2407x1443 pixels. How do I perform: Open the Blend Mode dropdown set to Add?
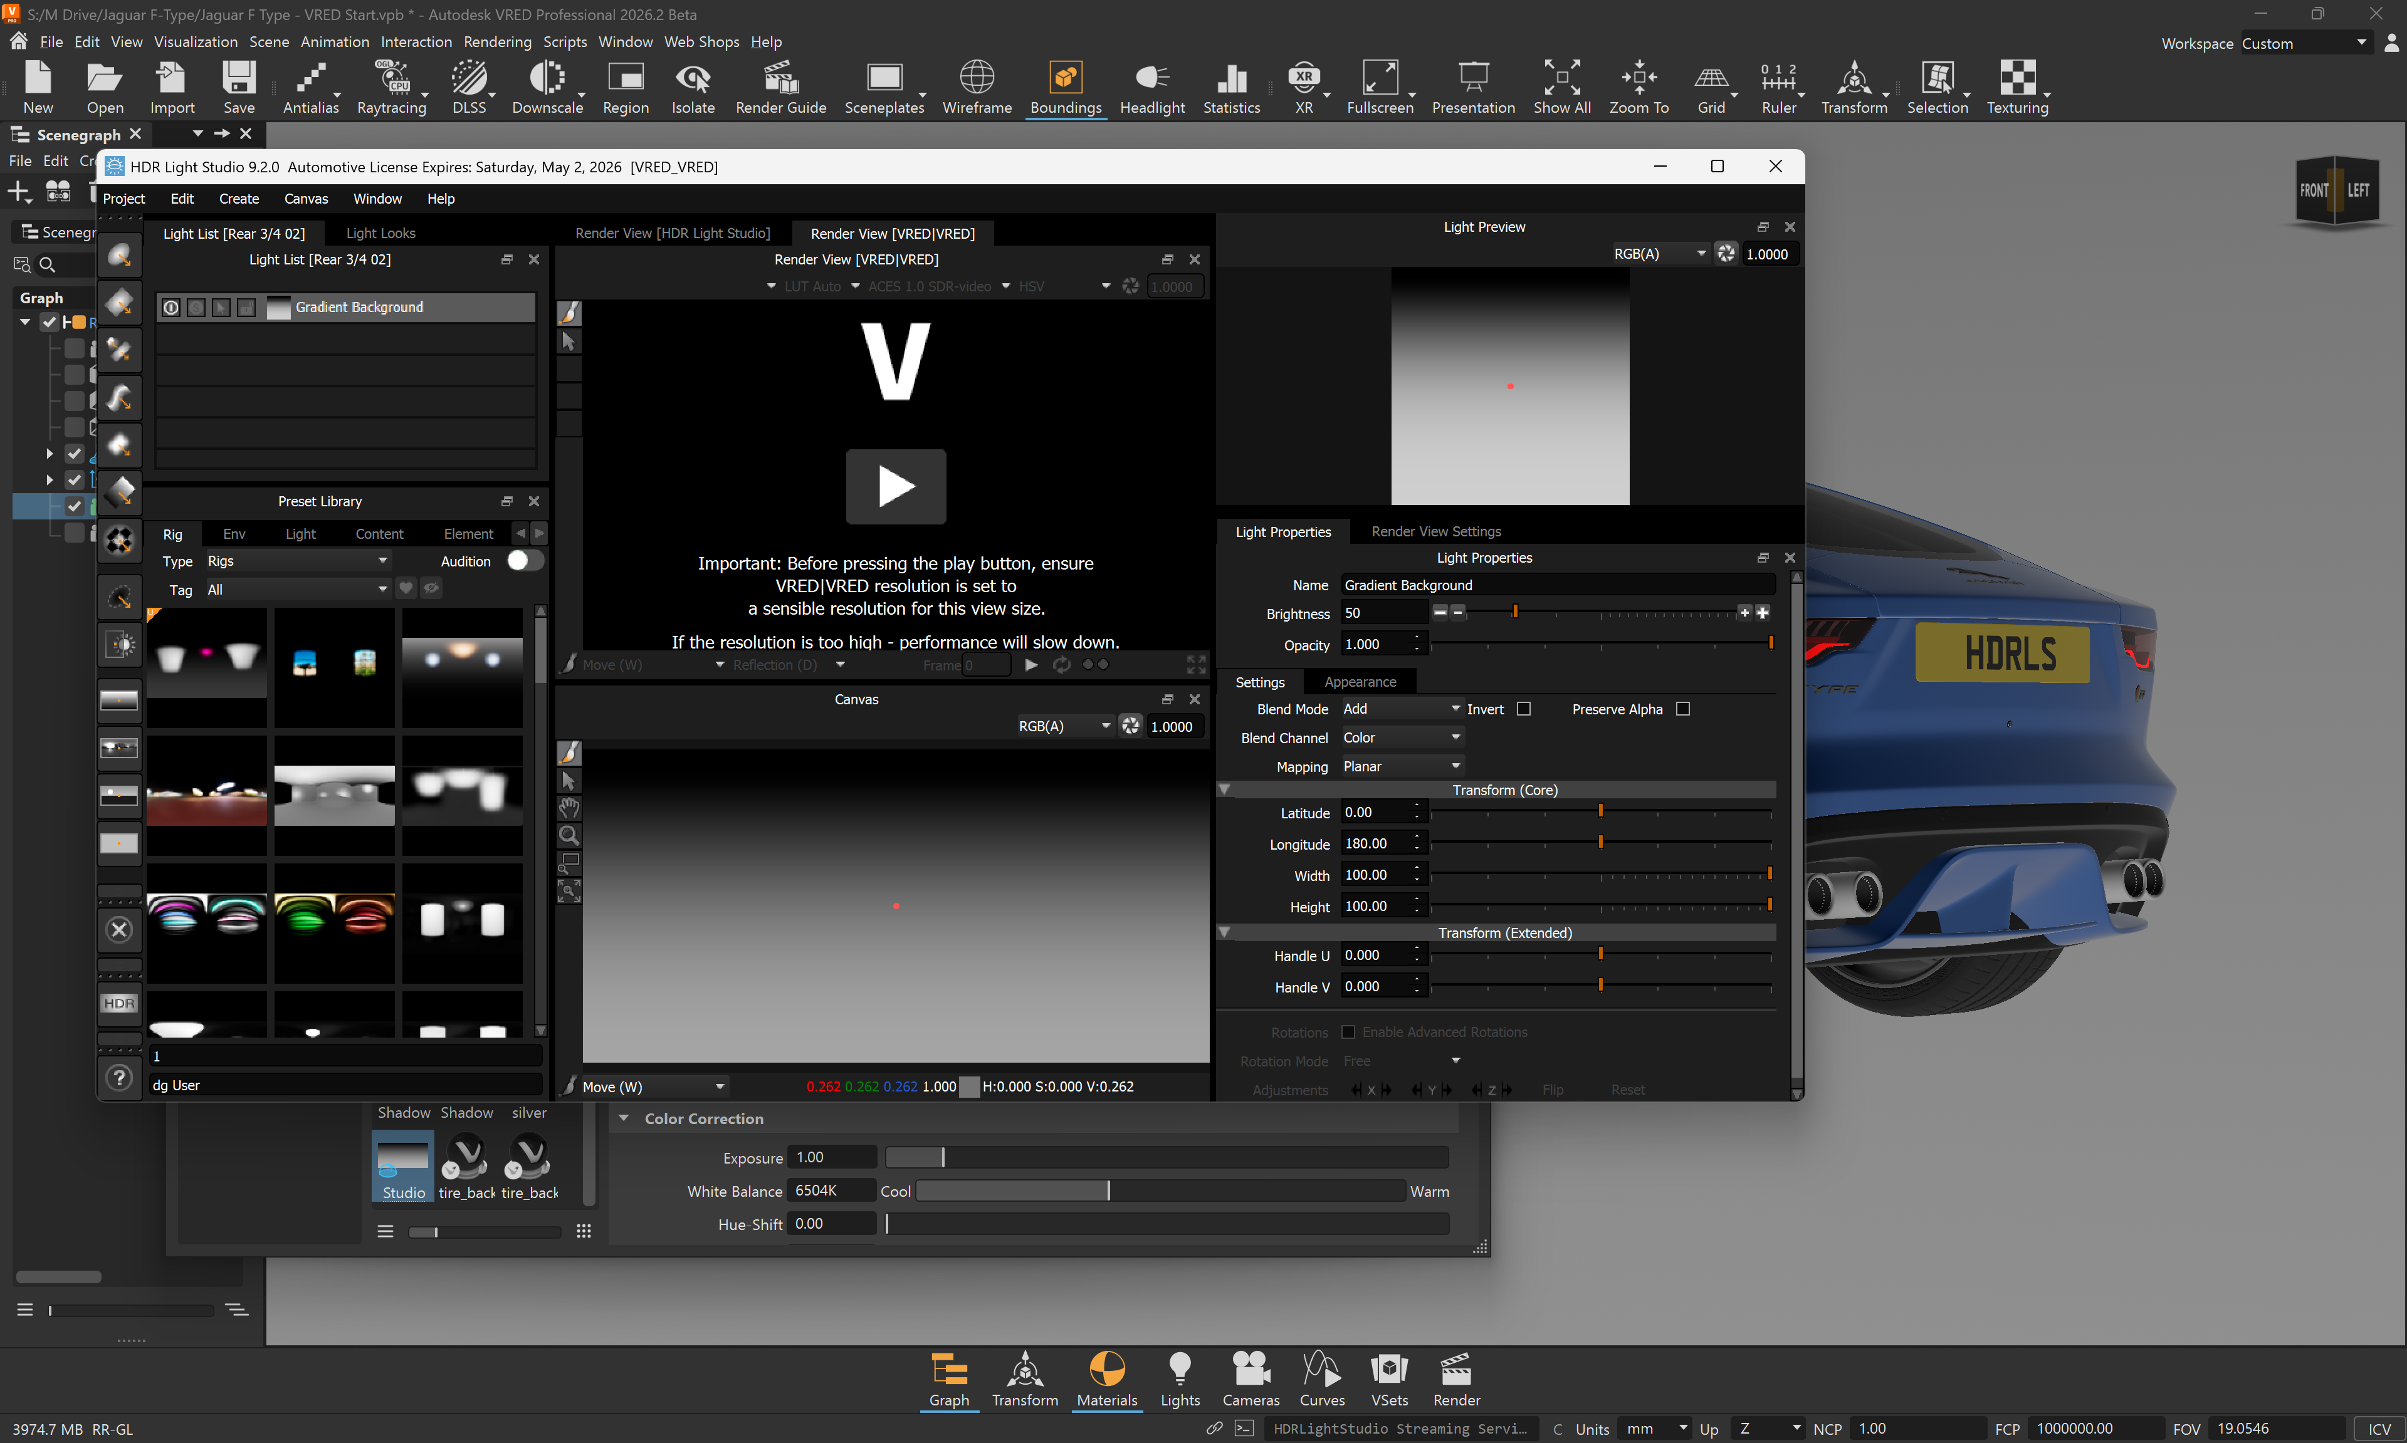coord(1400,709)
